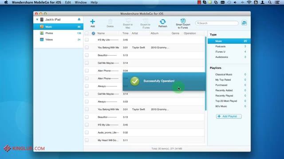Select iTunes U under Type
This screenshot has width=284, height=159.
pos(229,52)
